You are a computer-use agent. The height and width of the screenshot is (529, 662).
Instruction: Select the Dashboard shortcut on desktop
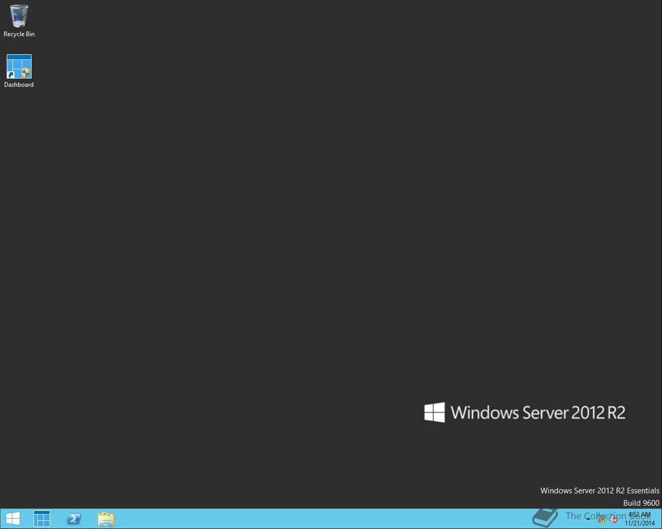coord(19,71)
